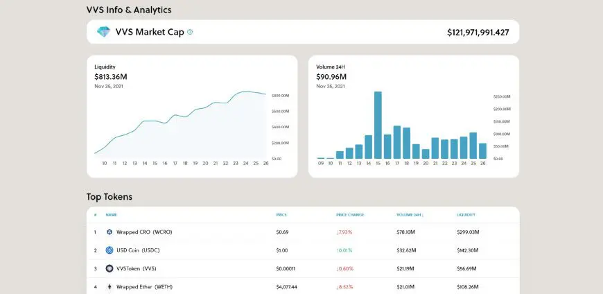Click the USD Coin price $1.00
Image resolution: width=603 pixels, height=294 pixels.
pos(282,250)
